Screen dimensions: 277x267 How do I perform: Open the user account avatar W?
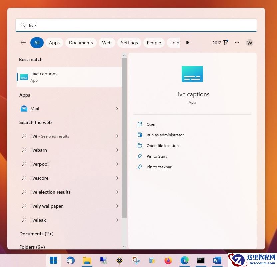[250, 43]
